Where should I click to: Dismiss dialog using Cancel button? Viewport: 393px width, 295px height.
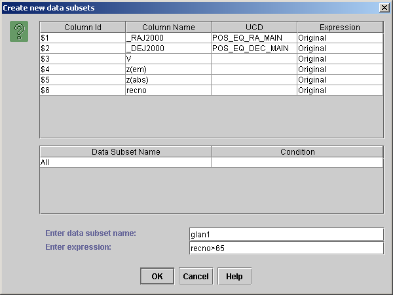[196, 276]
